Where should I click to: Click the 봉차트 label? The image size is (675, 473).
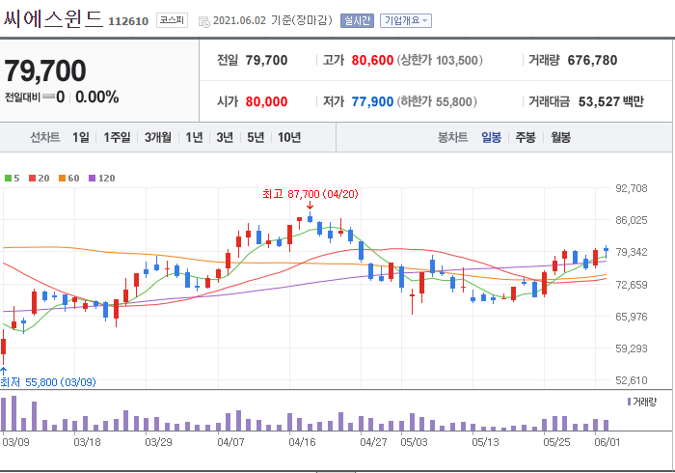click(452, 137)
